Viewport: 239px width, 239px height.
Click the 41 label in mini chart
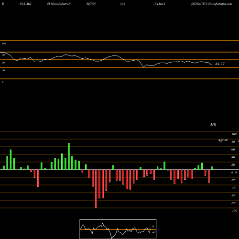pos(154,232)
